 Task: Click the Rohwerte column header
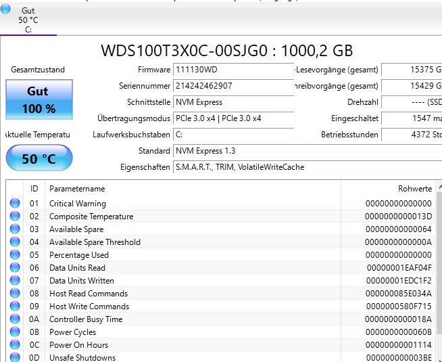(x=388, y=189)
